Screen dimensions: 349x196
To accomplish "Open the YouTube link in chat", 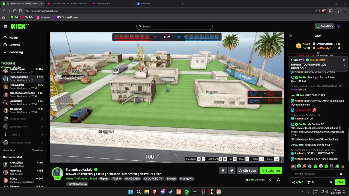I will click(x=315, y=139).
